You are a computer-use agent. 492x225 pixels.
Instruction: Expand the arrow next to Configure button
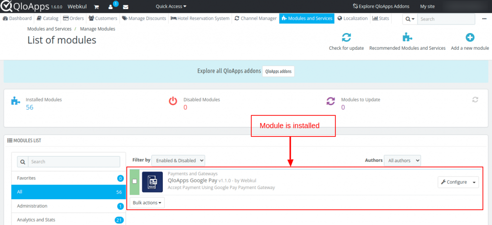click(474, 182)
